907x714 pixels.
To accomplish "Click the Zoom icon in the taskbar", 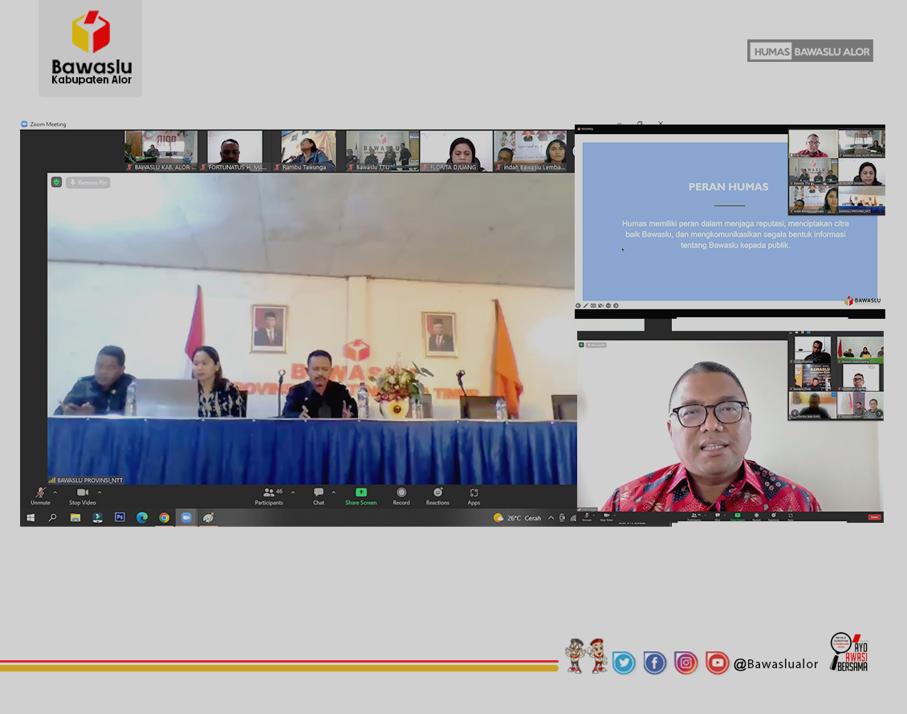I will [186, 517].
